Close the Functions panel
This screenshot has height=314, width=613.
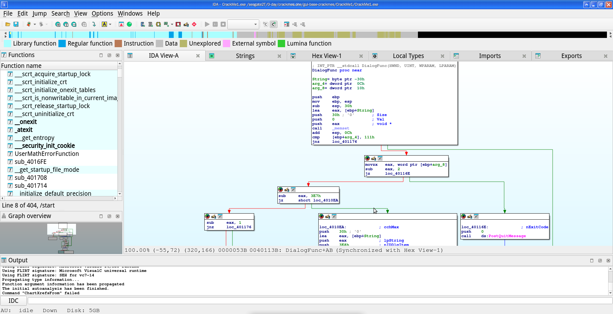coord(118,55)
